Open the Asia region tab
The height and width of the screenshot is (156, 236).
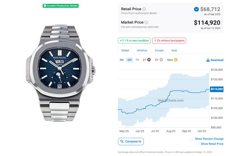[x=174, y=50]
